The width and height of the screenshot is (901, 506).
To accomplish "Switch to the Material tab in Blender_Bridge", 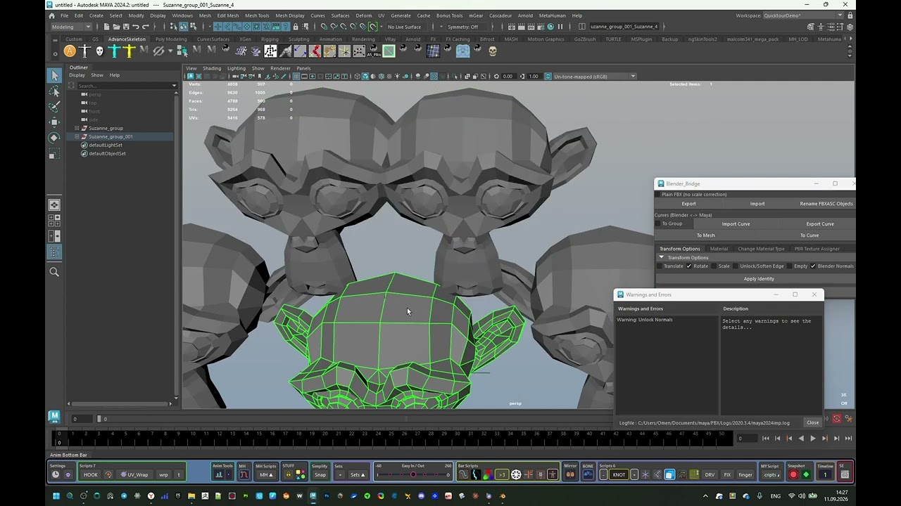I will (x=719, y=249).
